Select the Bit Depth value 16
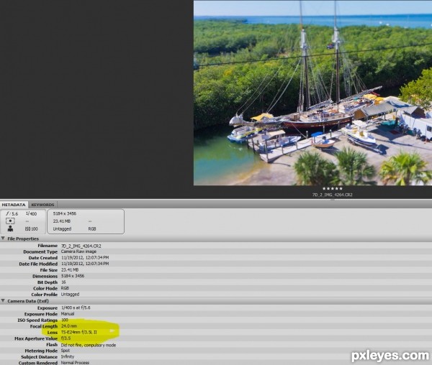 pyautogui.click(x=63, y=282)
